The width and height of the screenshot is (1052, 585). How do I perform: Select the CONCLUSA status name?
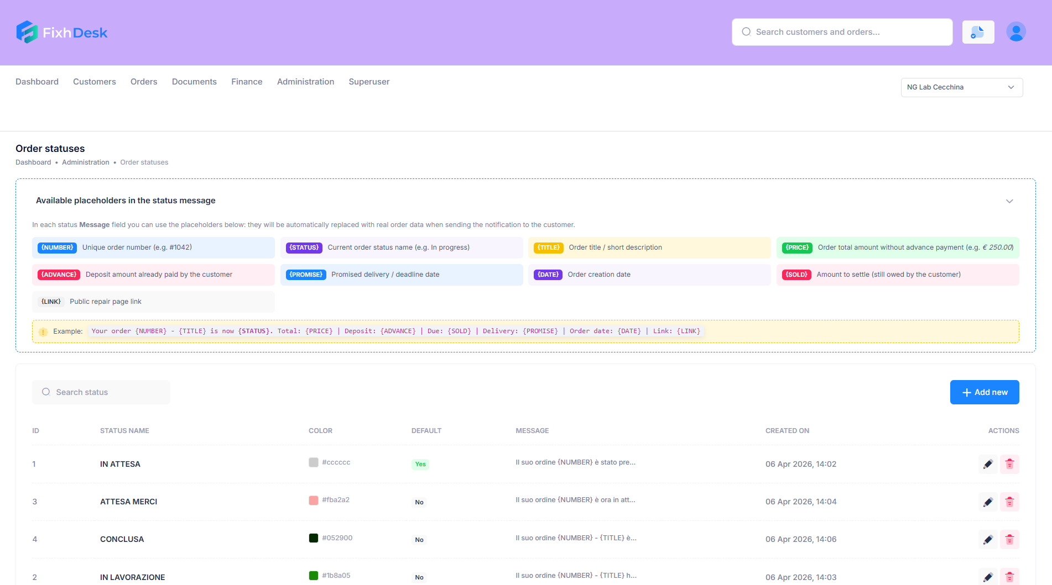pyautogui.click(x=122, y=539)
